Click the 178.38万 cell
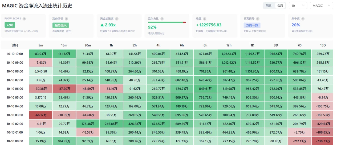 88,124
